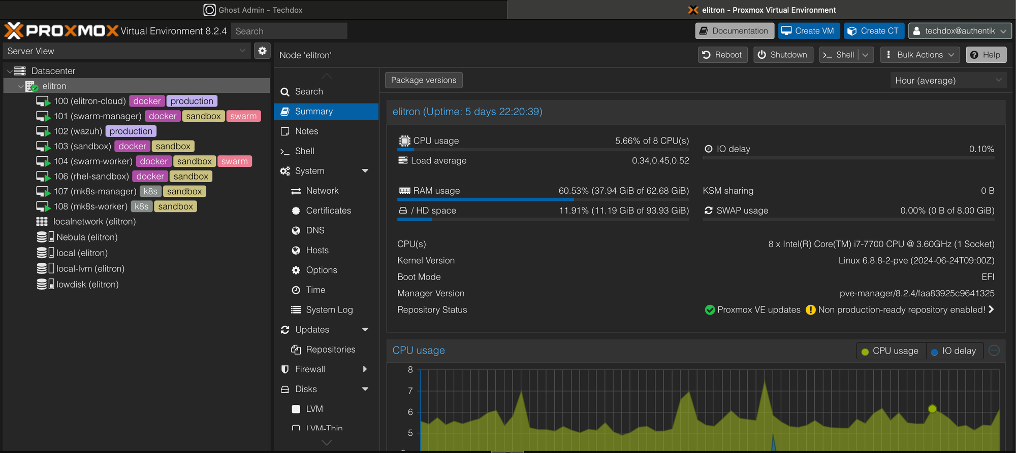
Task: Click the Help button
Action: tap(986, 55)
